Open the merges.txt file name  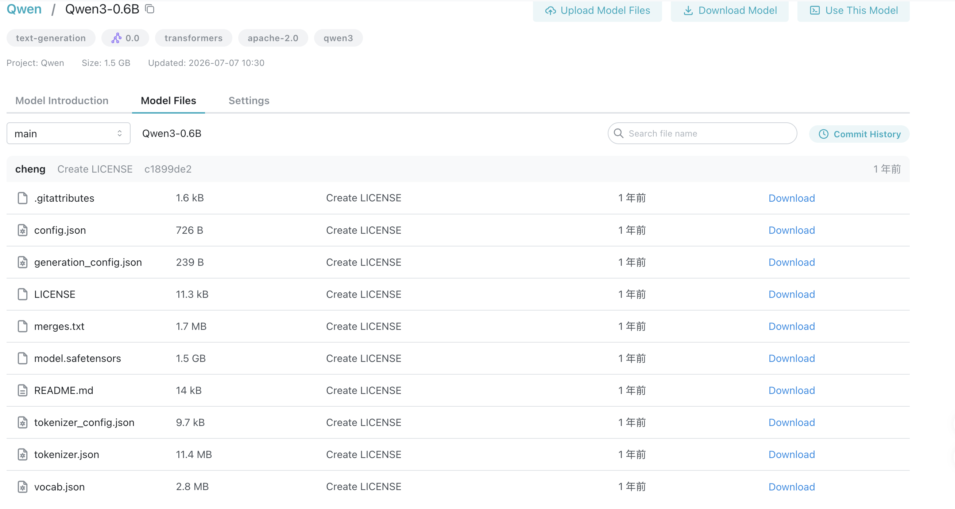pos(59,326)
